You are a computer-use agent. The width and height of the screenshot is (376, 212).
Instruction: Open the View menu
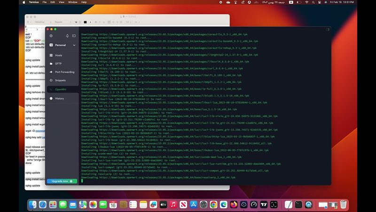coord(62,2)
